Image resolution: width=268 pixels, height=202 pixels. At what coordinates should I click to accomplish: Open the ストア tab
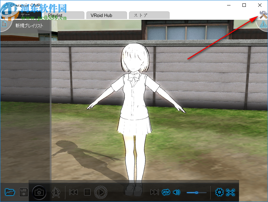point(149,15)
